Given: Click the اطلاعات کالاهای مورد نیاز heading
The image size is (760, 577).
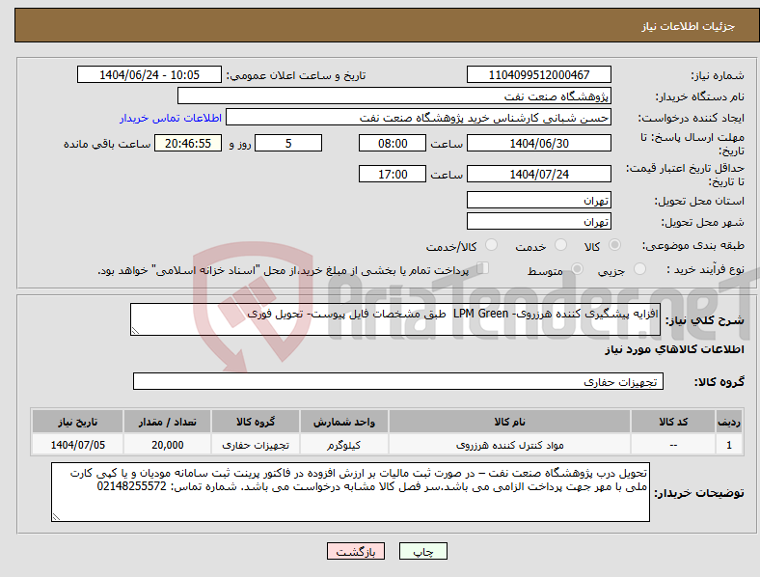Looking at the screenshot, I should [674, 349].
